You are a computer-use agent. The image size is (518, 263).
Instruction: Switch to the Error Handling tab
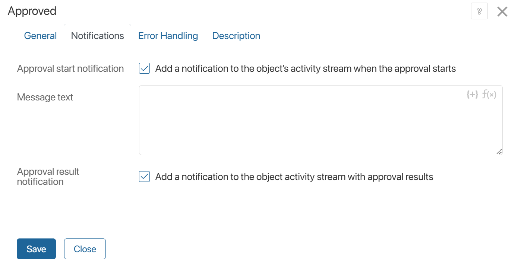click(x=168, y=35)
